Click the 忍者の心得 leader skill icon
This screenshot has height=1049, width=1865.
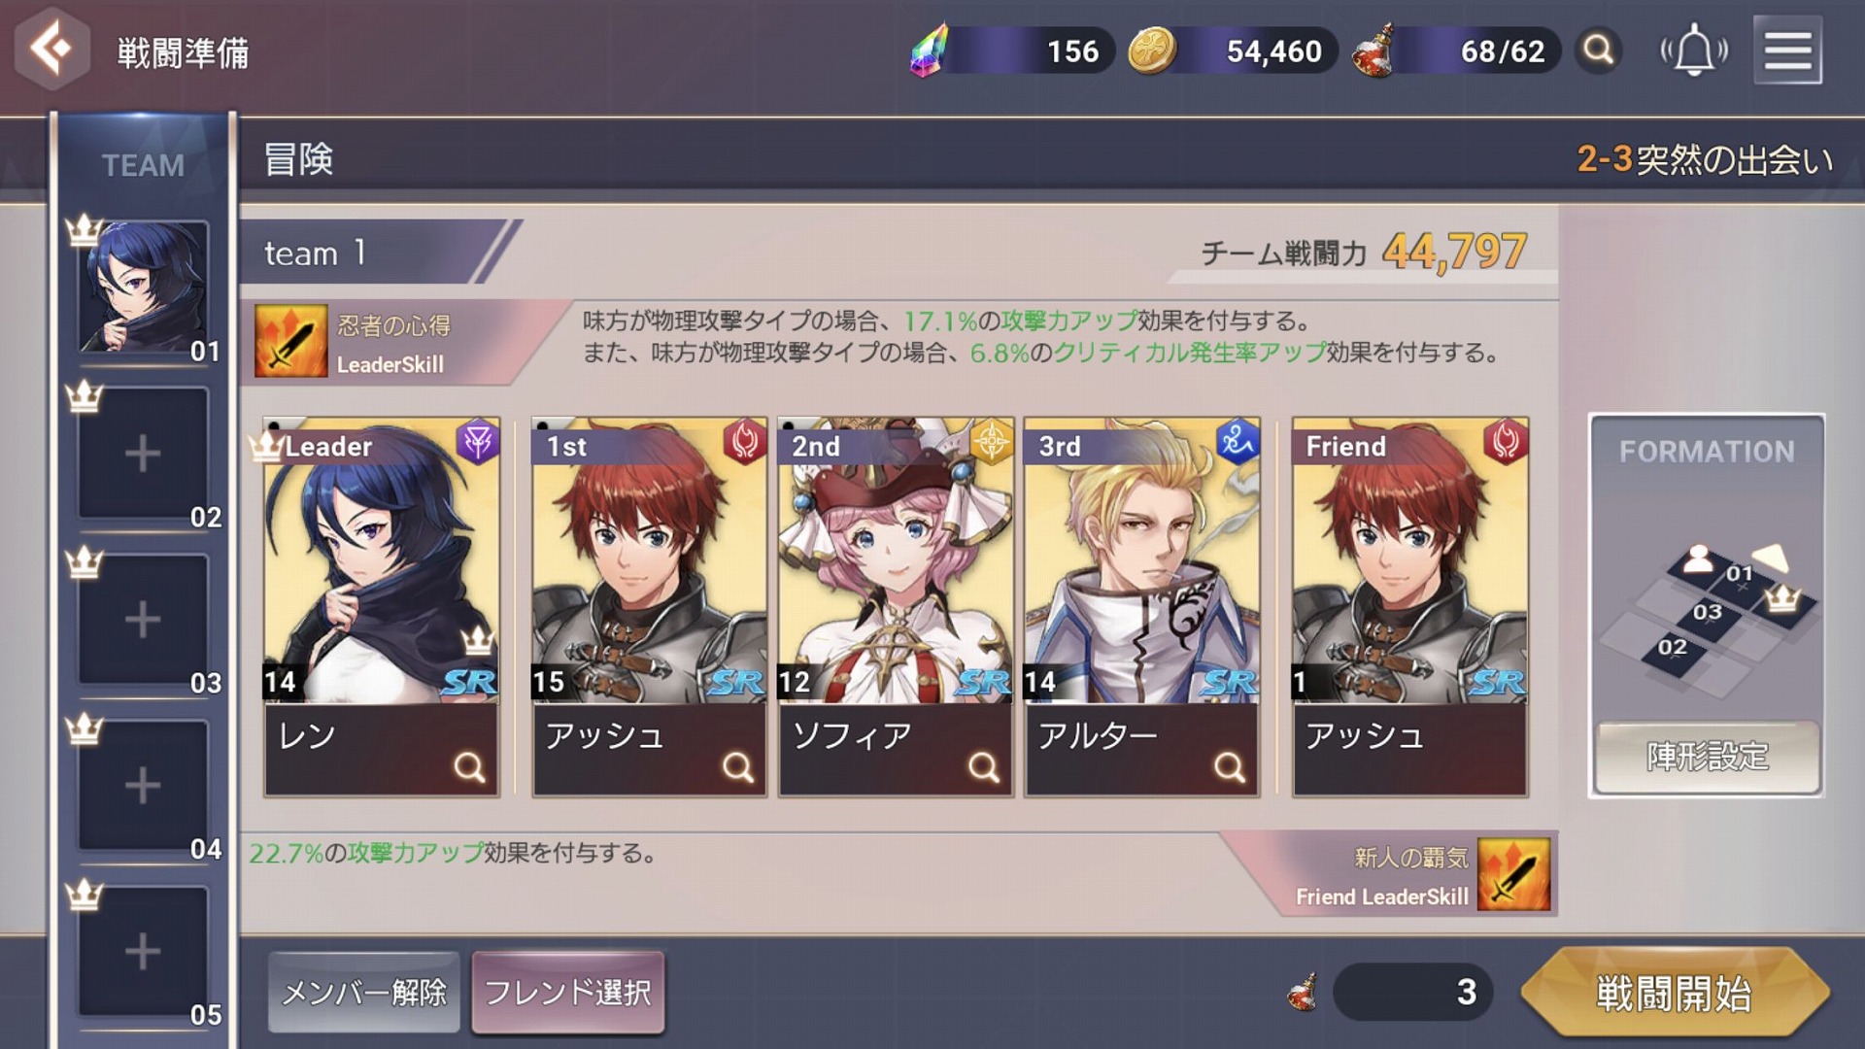(x=290, y=341)
